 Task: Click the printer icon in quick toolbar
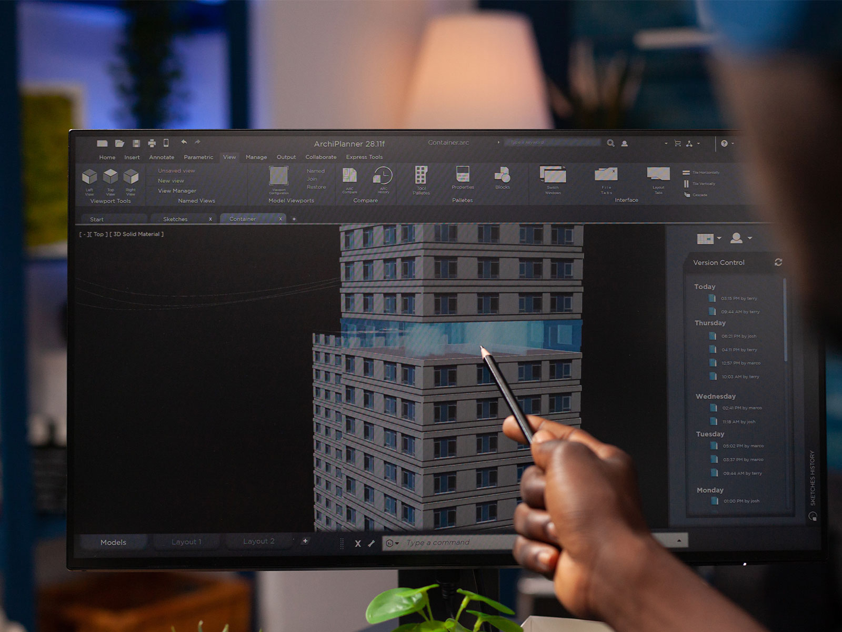[152, 143]
